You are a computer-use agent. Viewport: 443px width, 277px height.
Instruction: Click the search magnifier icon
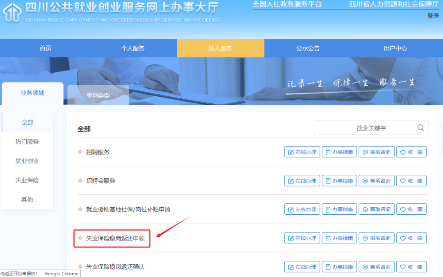click(420, 127)
